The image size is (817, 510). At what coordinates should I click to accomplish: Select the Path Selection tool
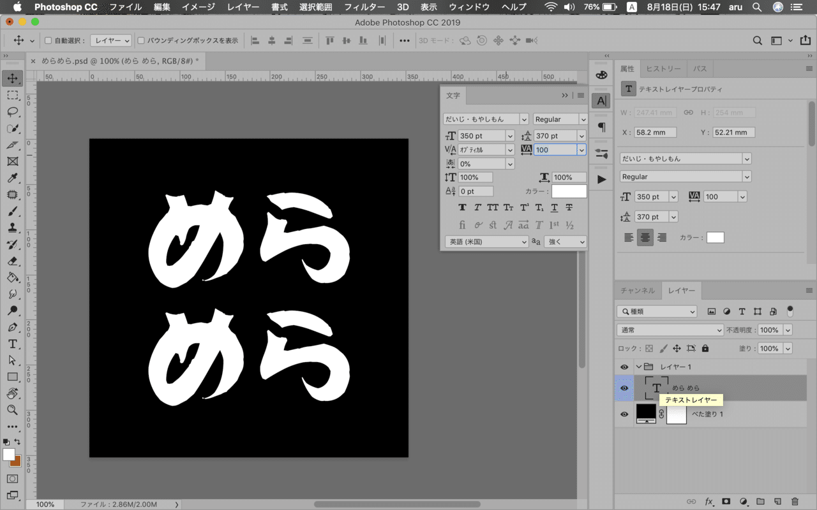(12, 360)
